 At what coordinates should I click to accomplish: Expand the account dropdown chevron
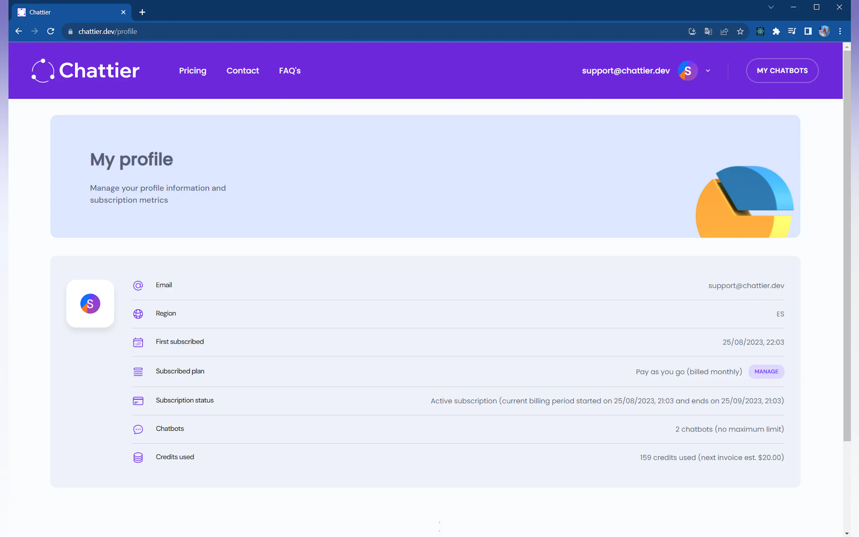click(x=708, y=71)
